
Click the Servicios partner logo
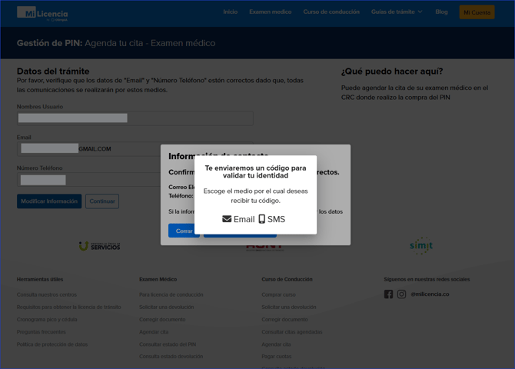pyautogui.click(x=99, y=246)
